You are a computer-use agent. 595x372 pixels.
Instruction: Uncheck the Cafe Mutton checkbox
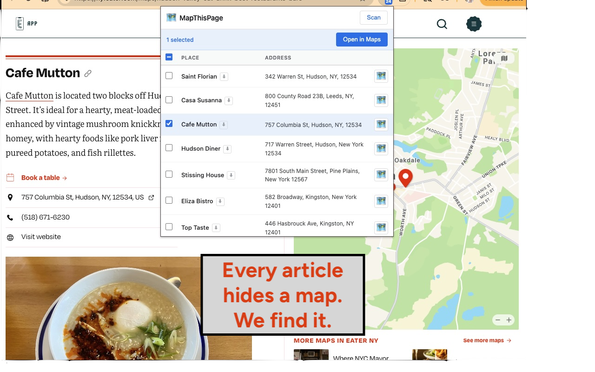[x=169, y=124]
